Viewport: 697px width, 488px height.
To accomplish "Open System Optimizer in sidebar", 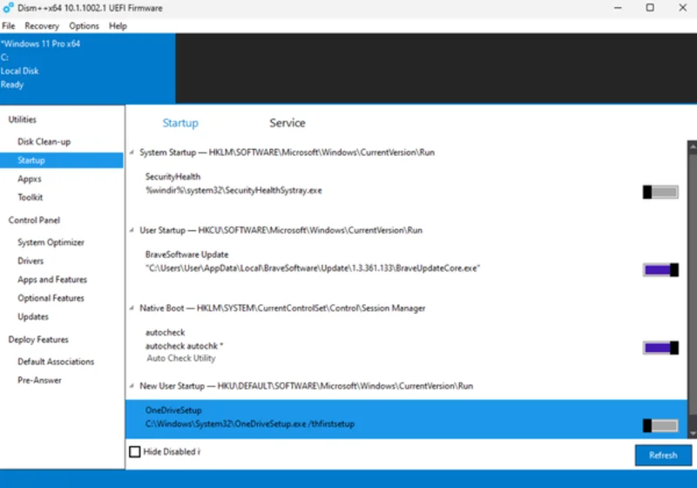I will (51, 242).
